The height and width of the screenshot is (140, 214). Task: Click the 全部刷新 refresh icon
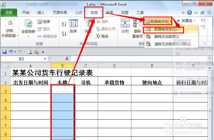click(28, 23)
